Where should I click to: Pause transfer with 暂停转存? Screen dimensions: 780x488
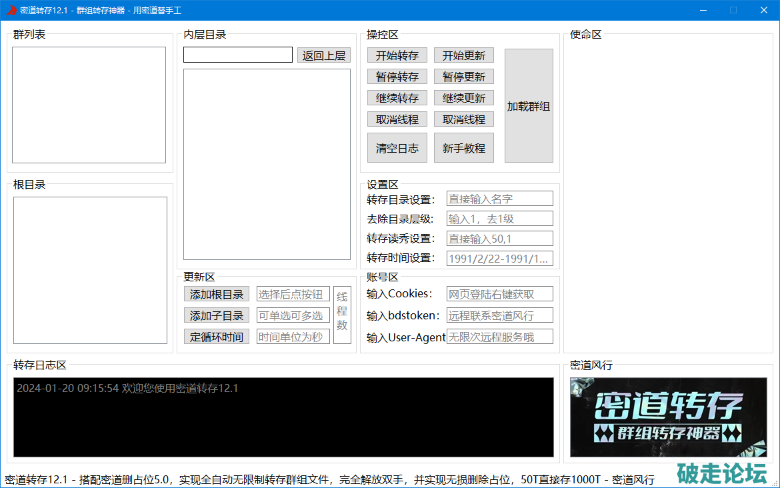(x=397, y=77)
